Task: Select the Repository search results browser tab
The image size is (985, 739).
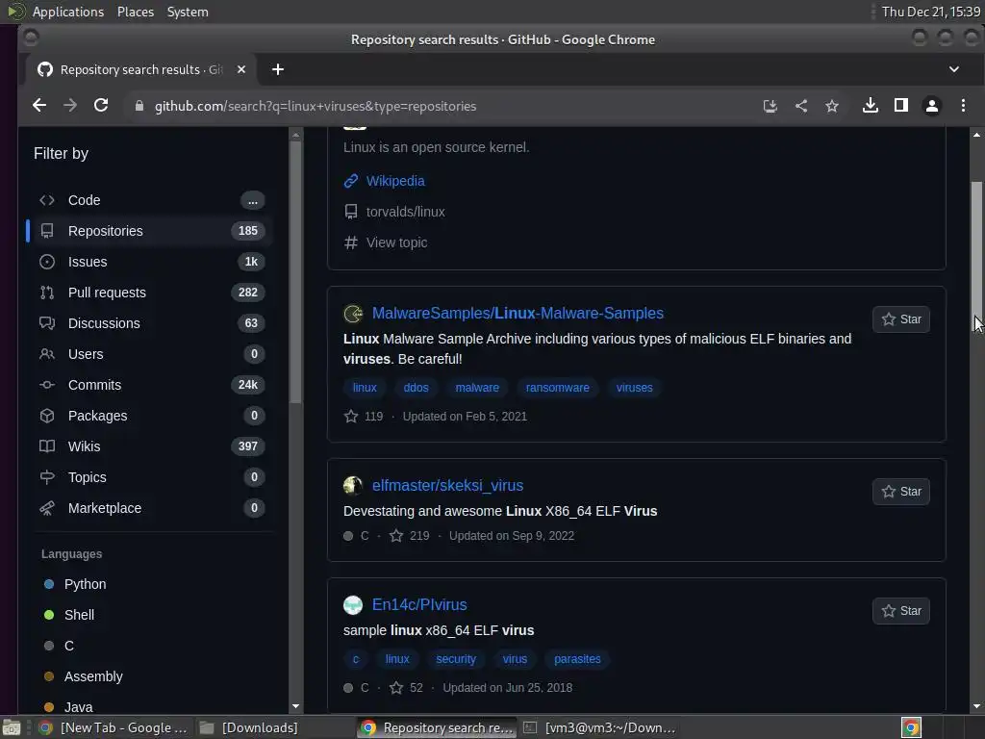Action: pos(140,69)
